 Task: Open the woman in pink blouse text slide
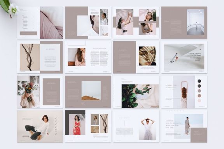pyautogui.click(x=88, y=57)
